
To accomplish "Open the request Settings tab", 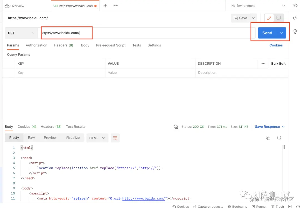I will point(154,45).
